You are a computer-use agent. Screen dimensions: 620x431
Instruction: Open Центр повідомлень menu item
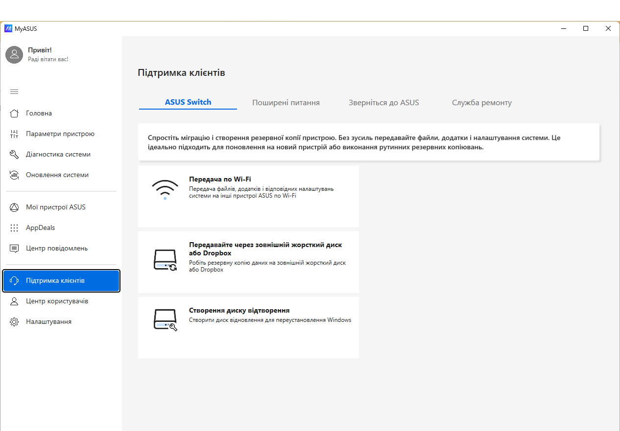[x=61, y=248]
